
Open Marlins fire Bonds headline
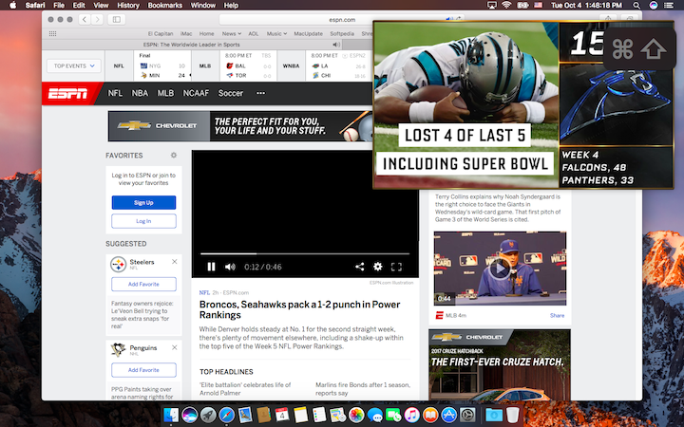(363, 389)
